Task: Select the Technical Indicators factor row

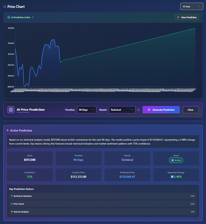Action: click(103, 196)
